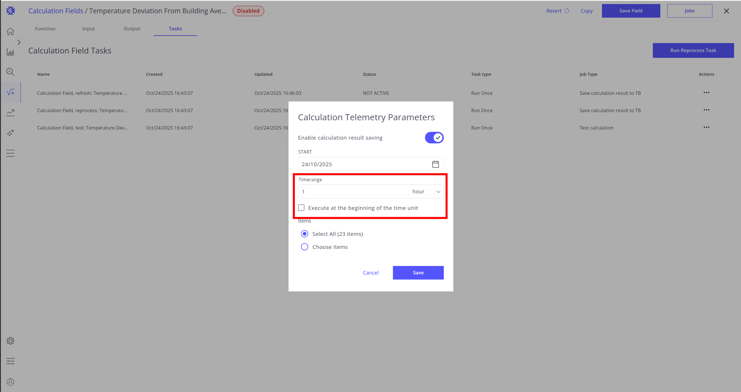Click the Cancel link in dialog

371,273
